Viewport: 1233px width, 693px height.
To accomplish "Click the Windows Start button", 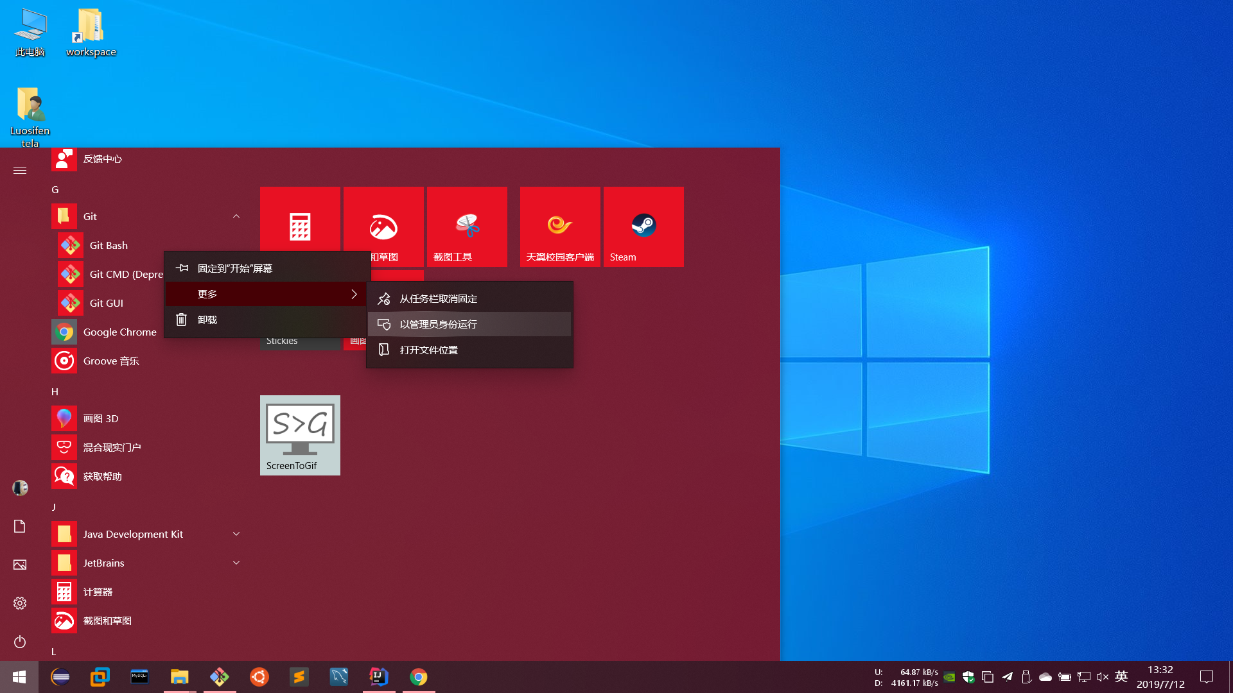I will pyautogui.click(x=19, y=677).
